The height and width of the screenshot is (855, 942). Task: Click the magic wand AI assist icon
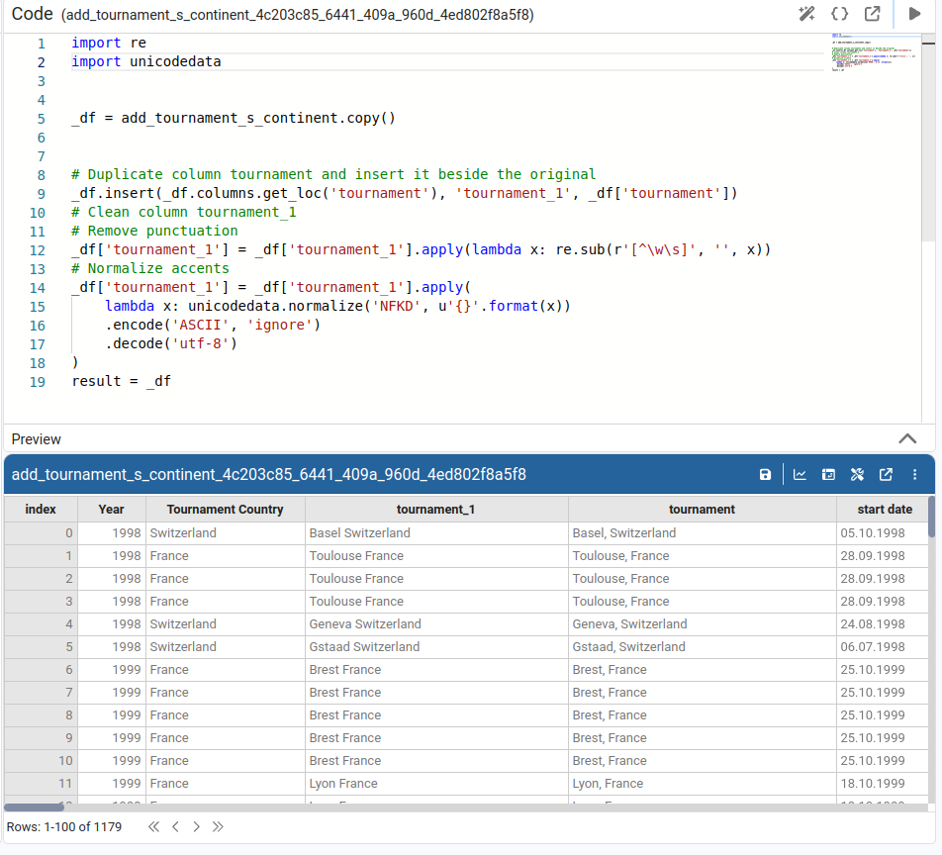click(x=806, y=14)
